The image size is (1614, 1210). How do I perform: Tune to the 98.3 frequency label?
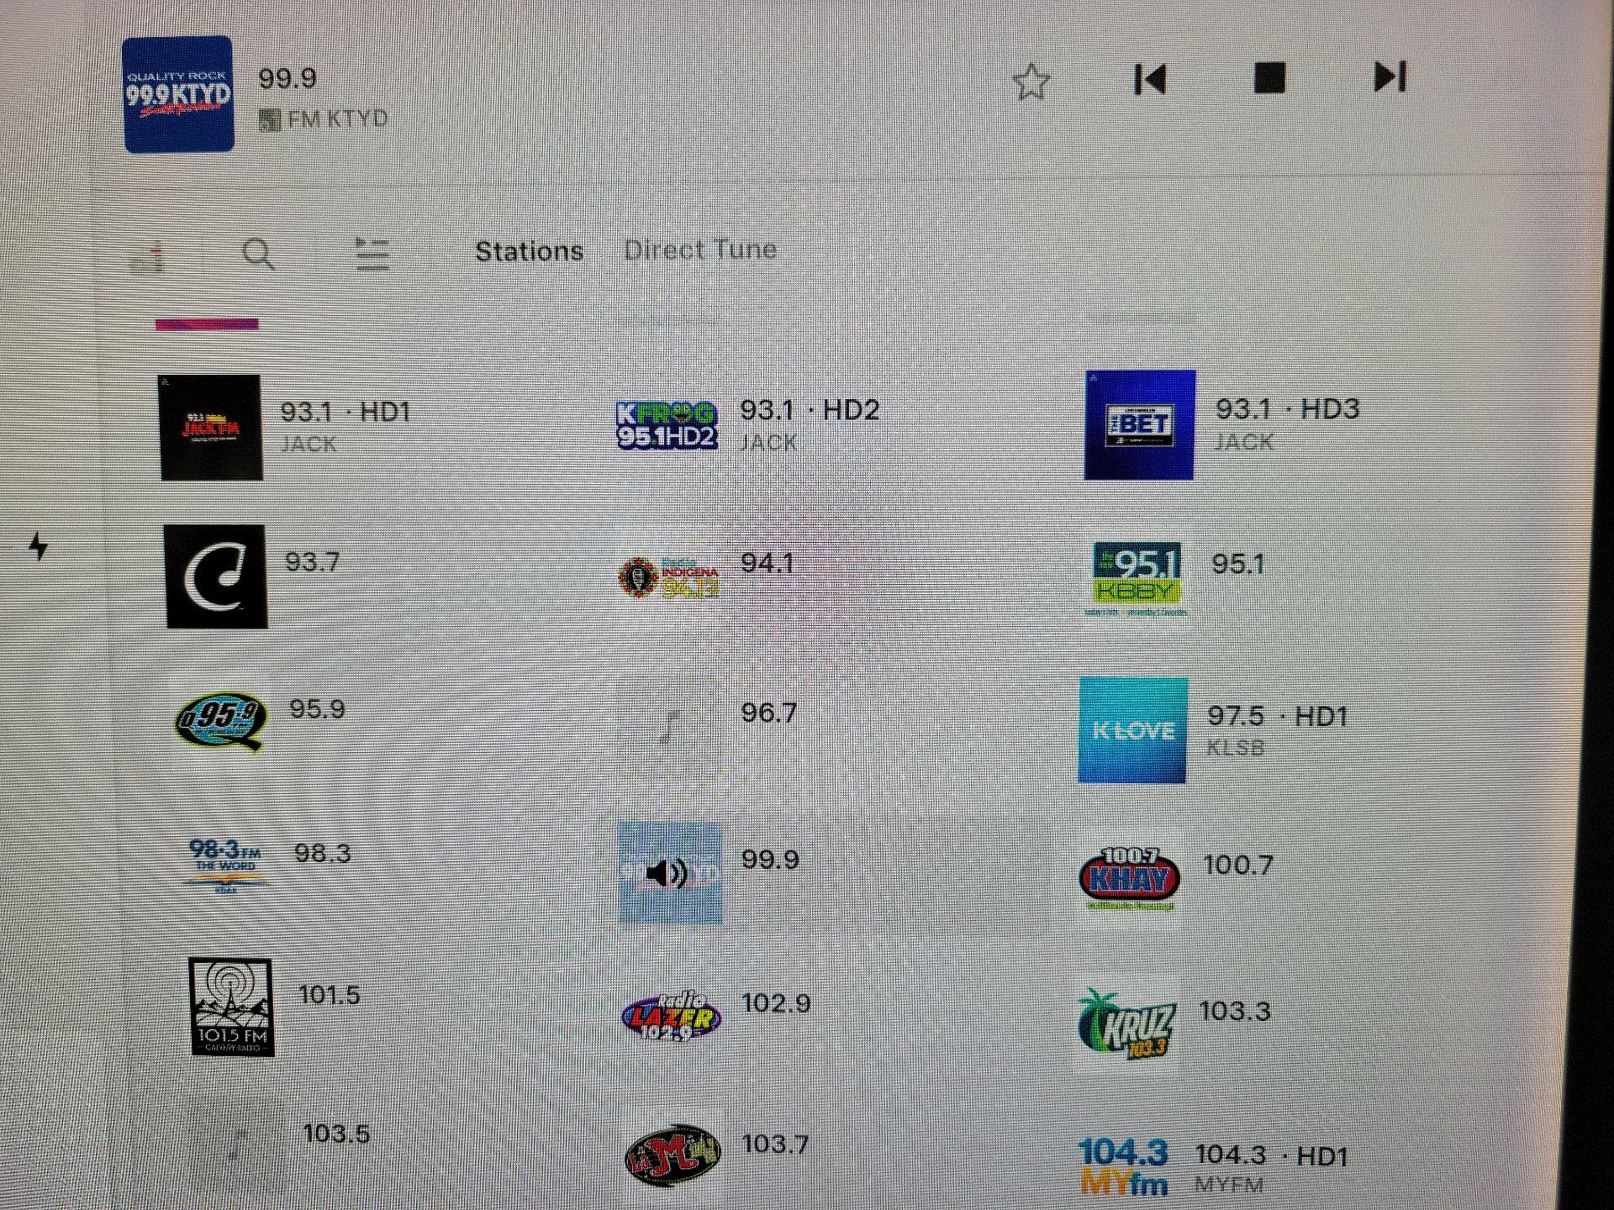pyautogui.click(x=322, y=854)
